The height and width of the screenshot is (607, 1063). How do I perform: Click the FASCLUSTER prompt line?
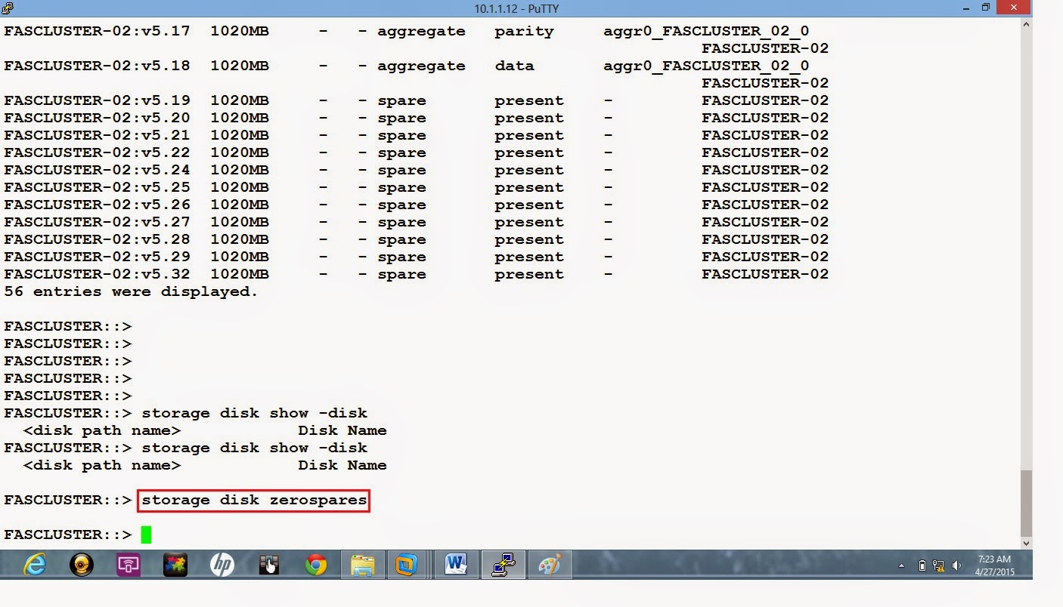pyautogui.click(x=67, y=534)
